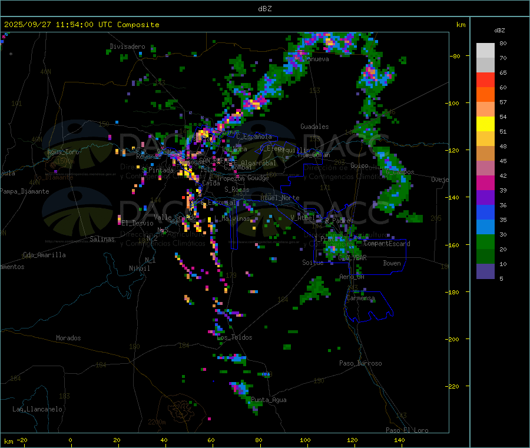Select the 'Agua_Toro' map label
This screenshot has height=448, width=530.
point(63,152)
